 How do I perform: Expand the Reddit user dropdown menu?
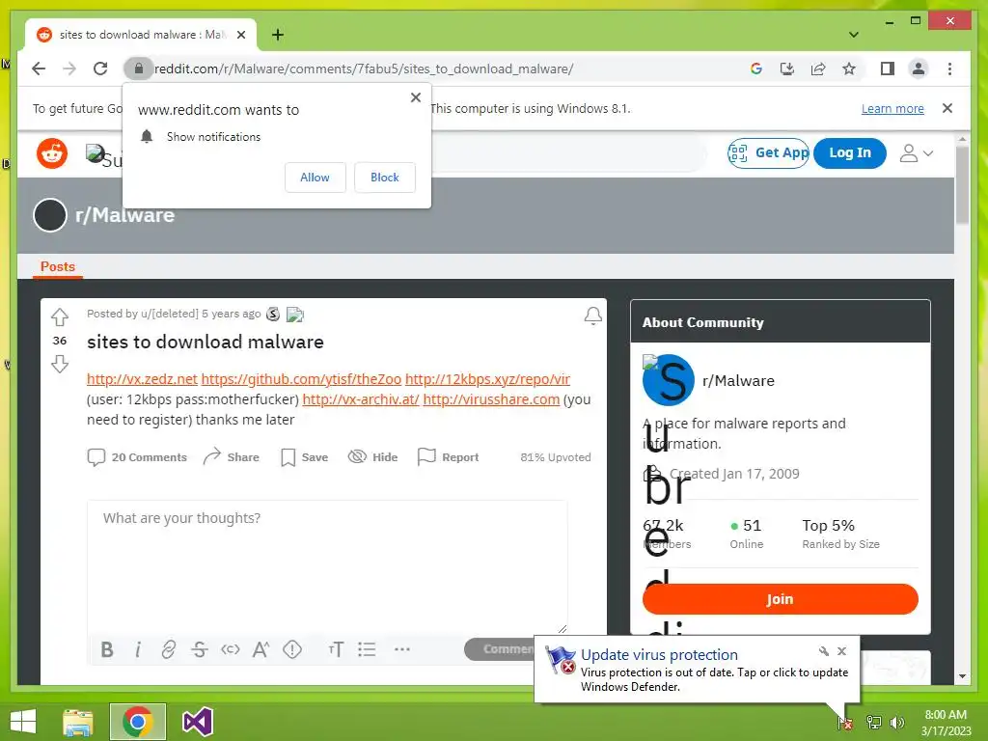(x=917, y=153)
